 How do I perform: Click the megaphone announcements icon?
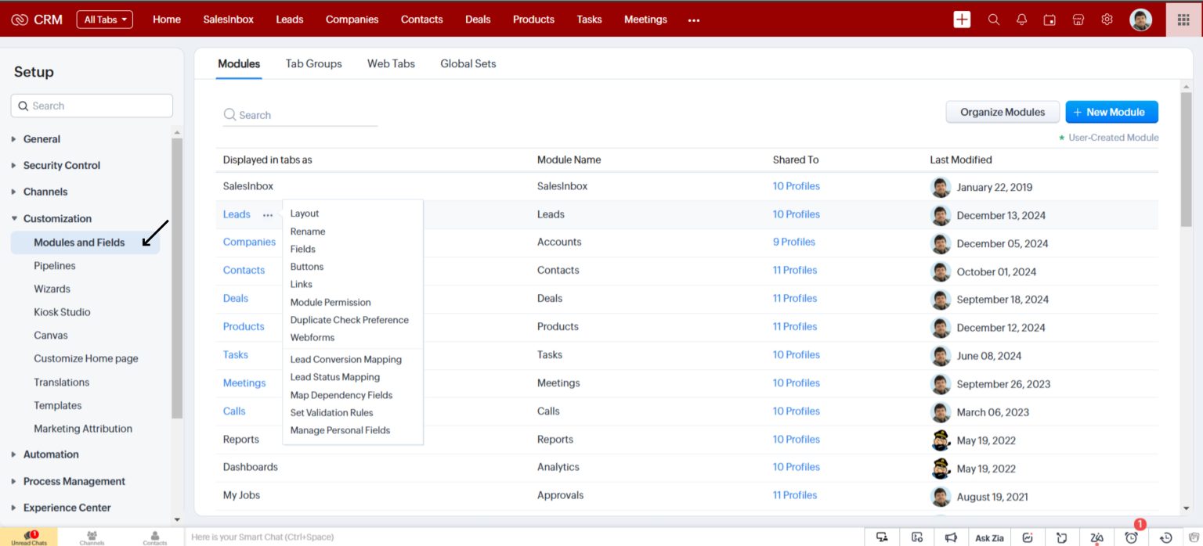[951, 537]
